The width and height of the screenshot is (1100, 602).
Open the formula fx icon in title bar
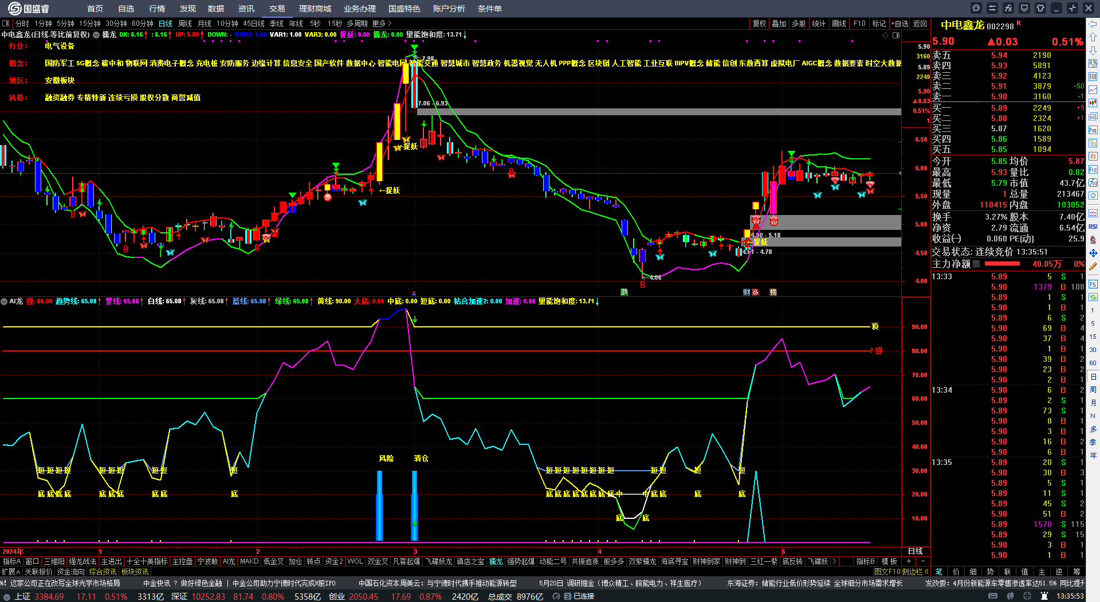(1008, 8)
